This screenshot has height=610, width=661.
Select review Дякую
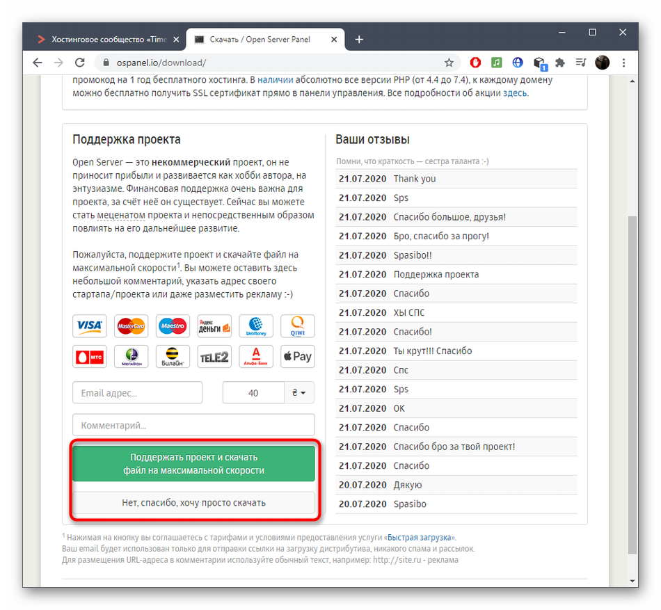456,485
